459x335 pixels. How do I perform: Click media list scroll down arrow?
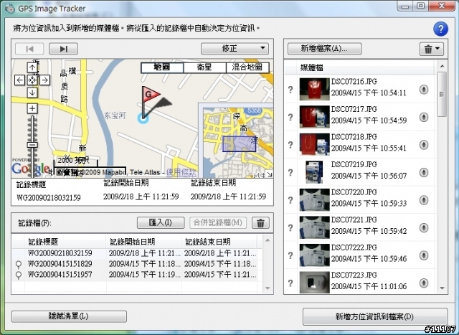point(442,288)
